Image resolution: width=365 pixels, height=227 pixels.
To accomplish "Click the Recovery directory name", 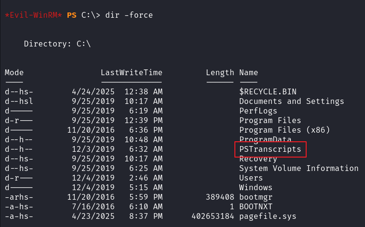I will coord(258,159).
